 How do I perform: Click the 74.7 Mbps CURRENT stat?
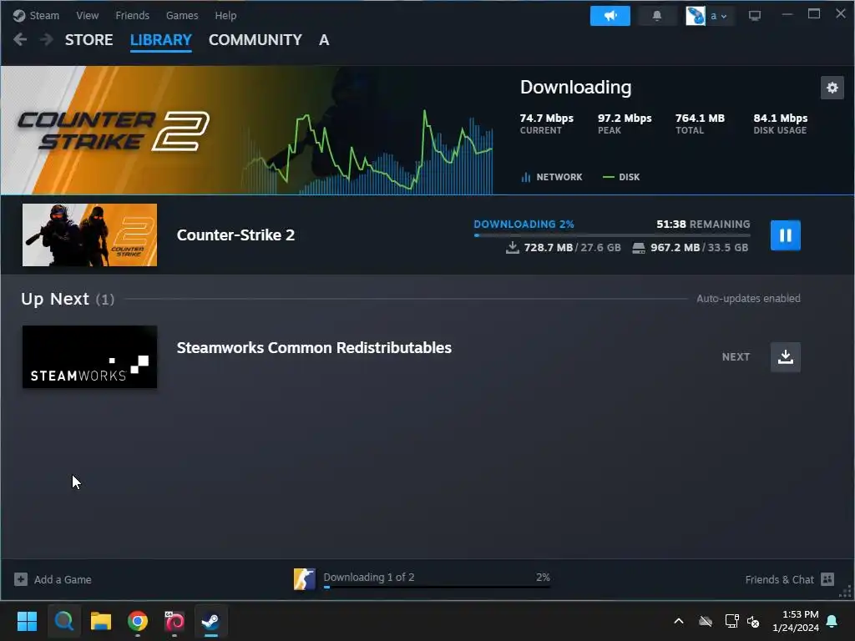546,124
